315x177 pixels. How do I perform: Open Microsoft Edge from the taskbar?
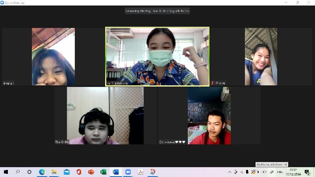point(42,172)
